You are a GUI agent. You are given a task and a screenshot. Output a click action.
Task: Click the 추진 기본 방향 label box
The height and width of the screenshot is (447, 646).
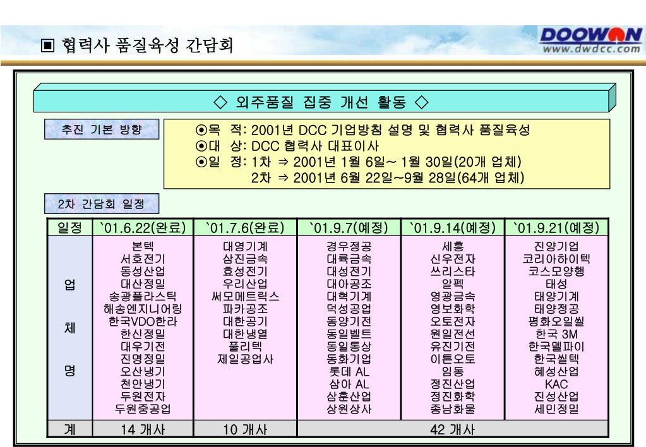tap(101, 129)
